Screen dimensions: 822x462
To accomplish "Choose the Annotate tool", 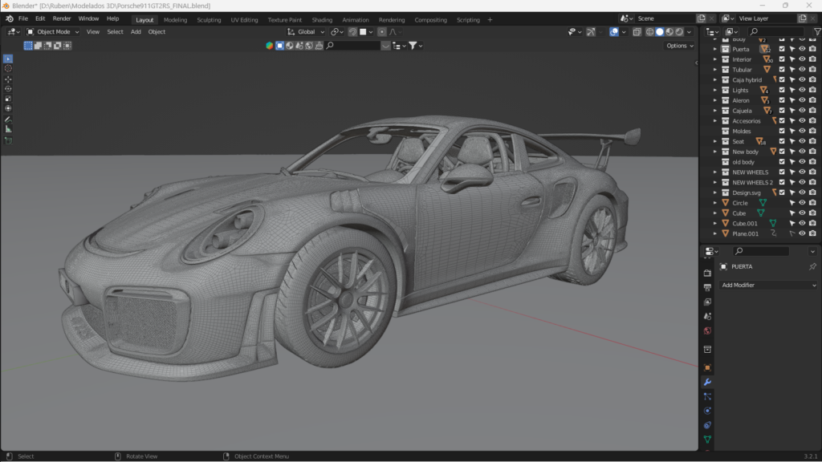I will tap(8, 120).
